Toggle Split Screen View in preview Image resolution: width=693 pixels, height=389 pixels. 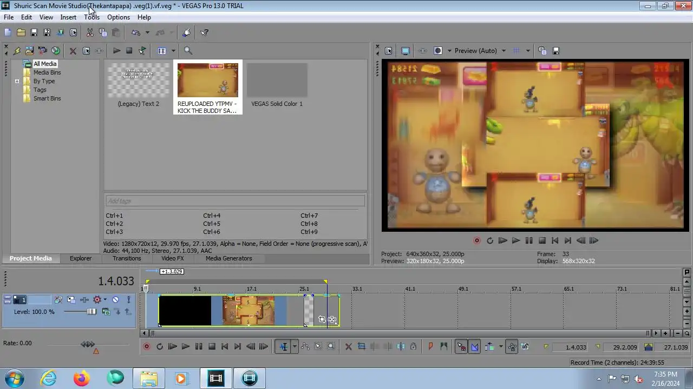point(438,51)
